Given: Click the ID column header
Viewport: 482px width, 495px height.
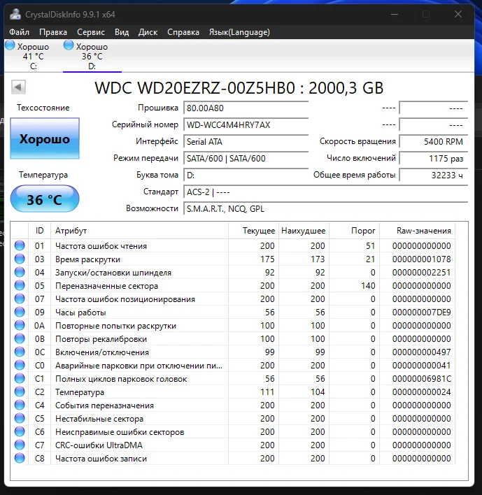Looking at the screenshot, I should point(39,231).
